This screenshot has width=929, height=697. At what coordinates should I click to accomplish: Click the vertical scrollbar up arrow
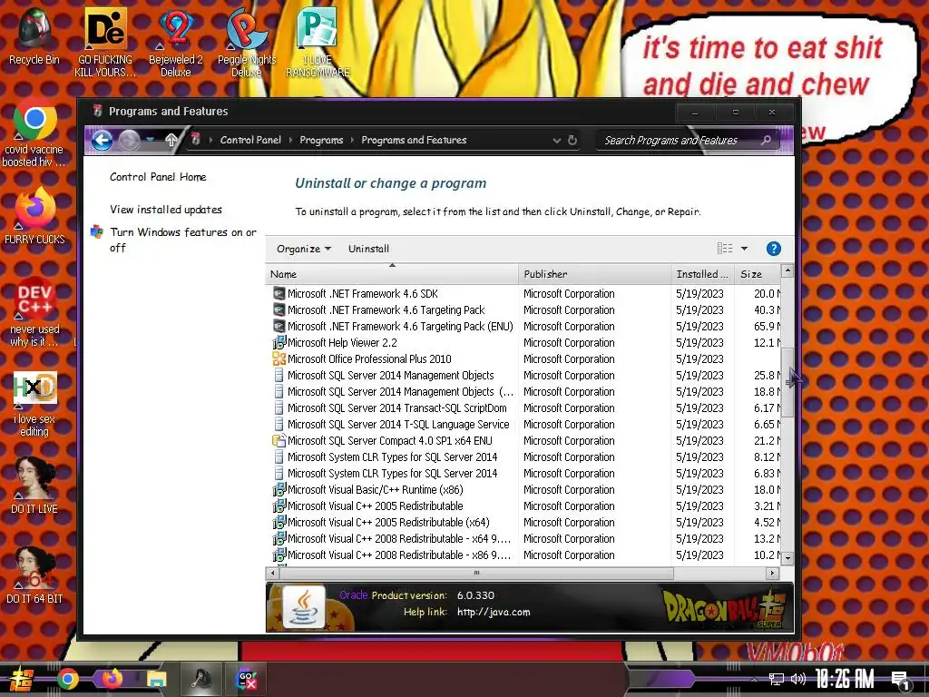pyautogui.click(x=787, y=270)
